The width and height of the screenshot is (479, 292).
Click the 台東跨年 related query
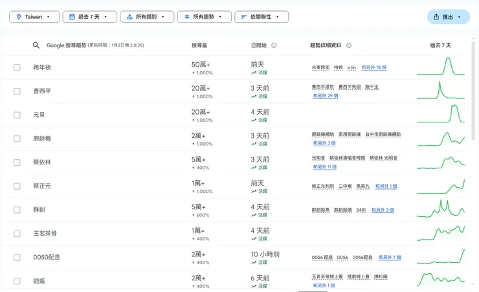(320, 67)
